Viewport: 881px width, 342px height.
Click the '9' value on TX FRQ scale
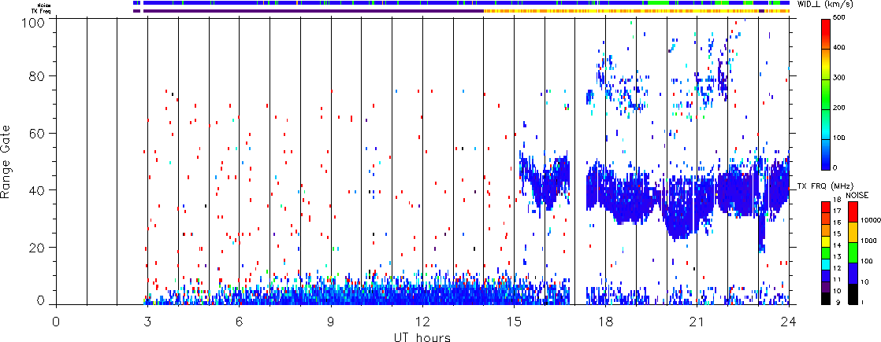837,303
